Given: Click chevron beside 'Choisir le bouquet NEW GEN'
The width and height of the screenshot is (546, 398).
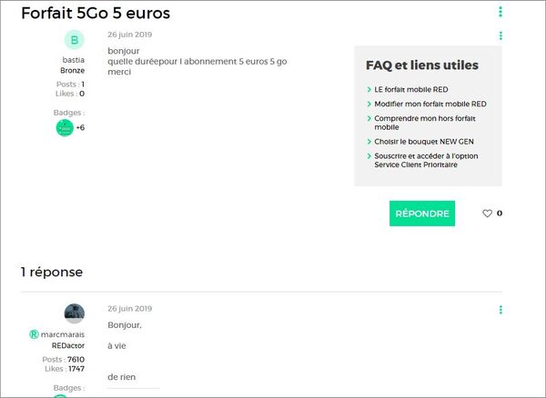Looking at the screenshot, I should [x=369, y=142].
